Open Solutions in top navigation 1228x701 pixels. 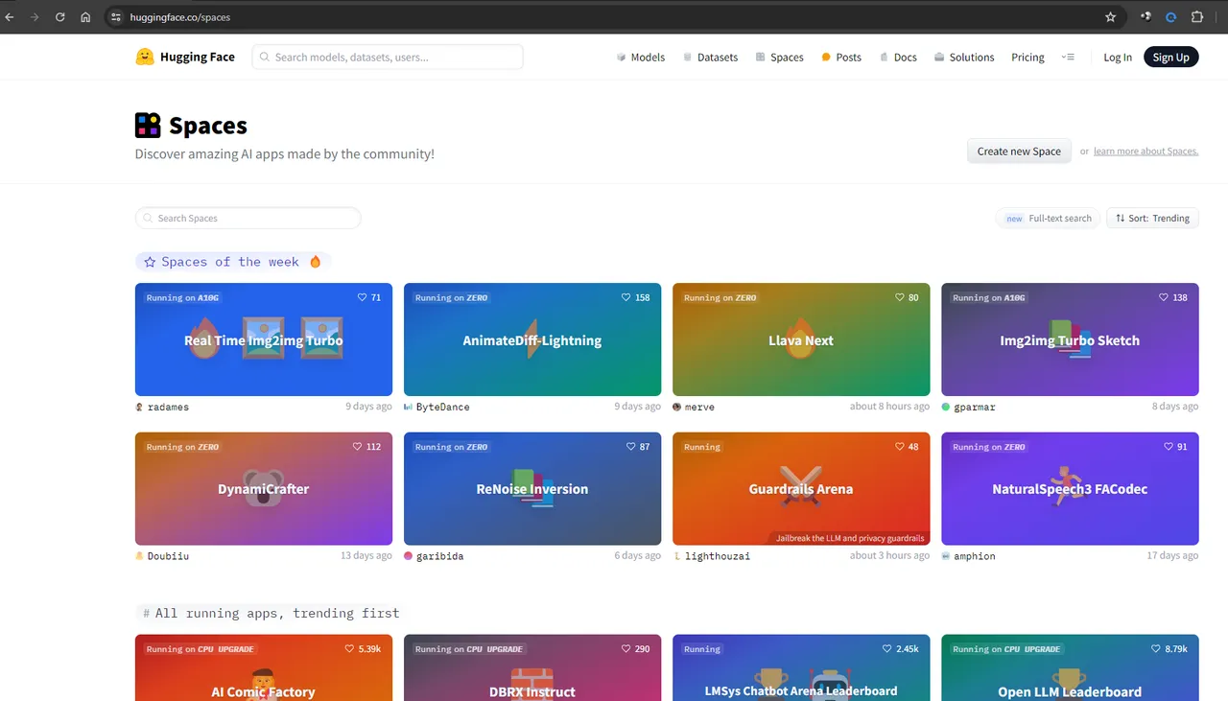(964, 58)
